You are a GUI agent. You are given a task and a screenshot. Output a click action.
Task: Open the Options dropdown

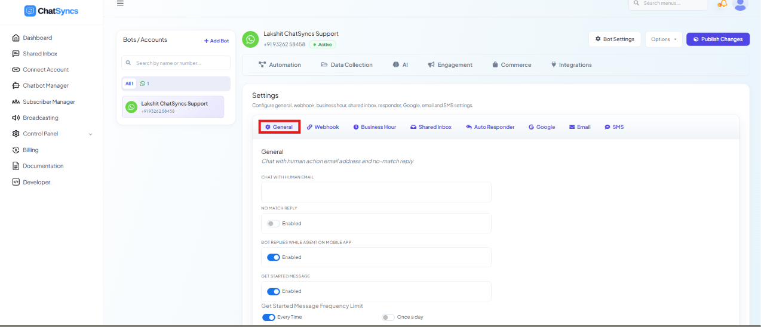tap(664, 39)
